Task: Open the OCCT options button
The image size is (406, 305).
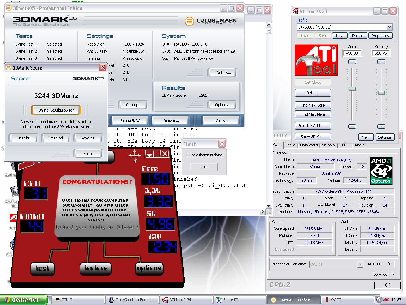Action: coord(149,268)
